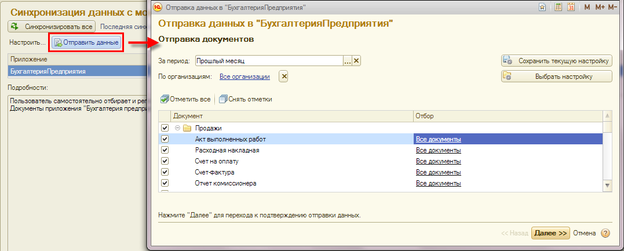Click 'Выбрать настройку' button
Viewport: 624px width, 251px height.
click(556, 77)
